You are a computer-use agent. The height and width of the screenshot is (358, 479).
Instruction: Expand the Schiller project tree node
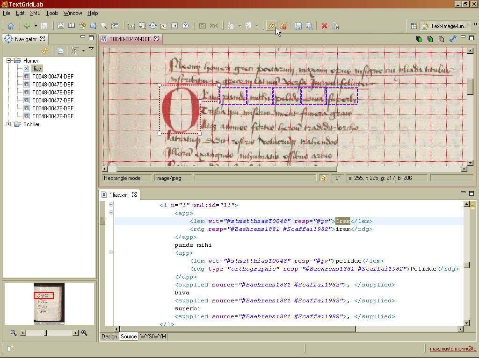click(8, 124)
